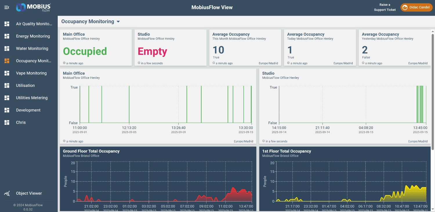Click the MobiusFlow logo
The width and height of the screenshot is (435, 212).
point(33,7)
